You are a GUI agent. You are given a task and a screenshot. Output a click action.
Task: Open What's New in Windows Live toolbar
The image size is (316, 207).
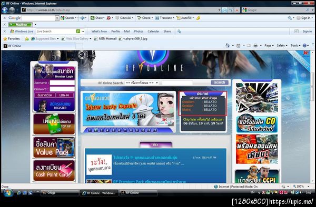[99, 32]
